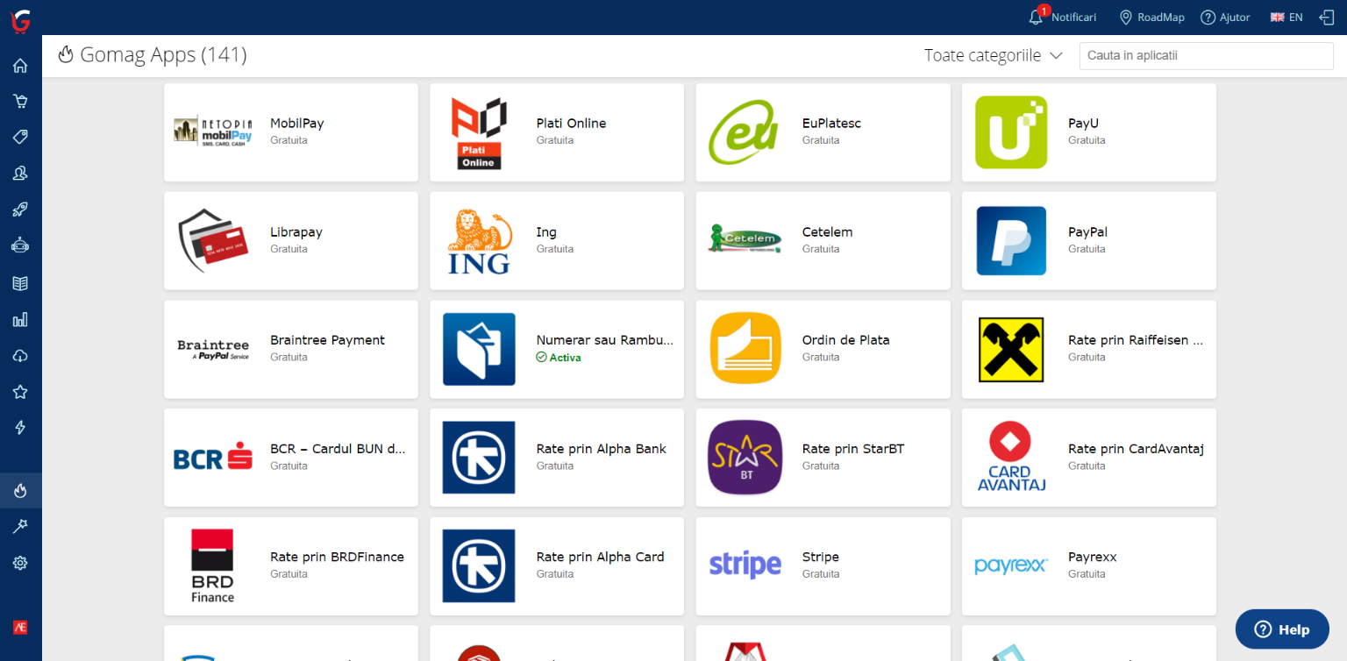Click the logout icon in top bar
Image resolution: width=1347 pixels, height=661 pixels.
pos(1326,18)
